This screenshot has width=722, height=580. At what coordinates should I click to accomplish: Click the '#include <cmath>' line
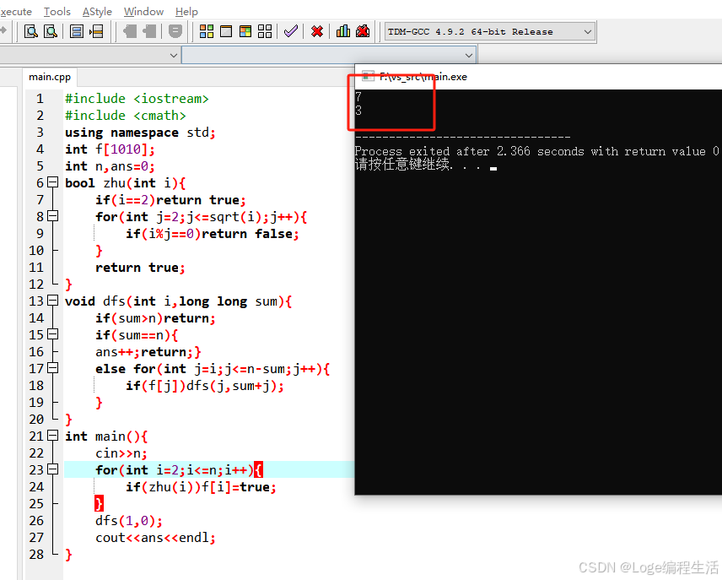point(125,116)
